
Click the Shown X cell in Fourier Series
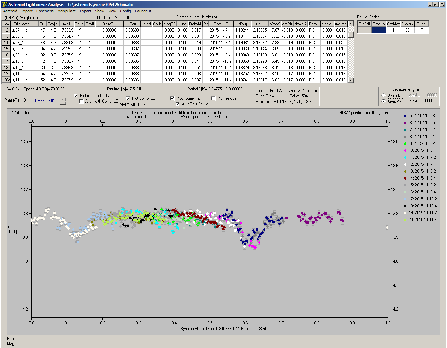pyautogui.click(x=407, y=30)
